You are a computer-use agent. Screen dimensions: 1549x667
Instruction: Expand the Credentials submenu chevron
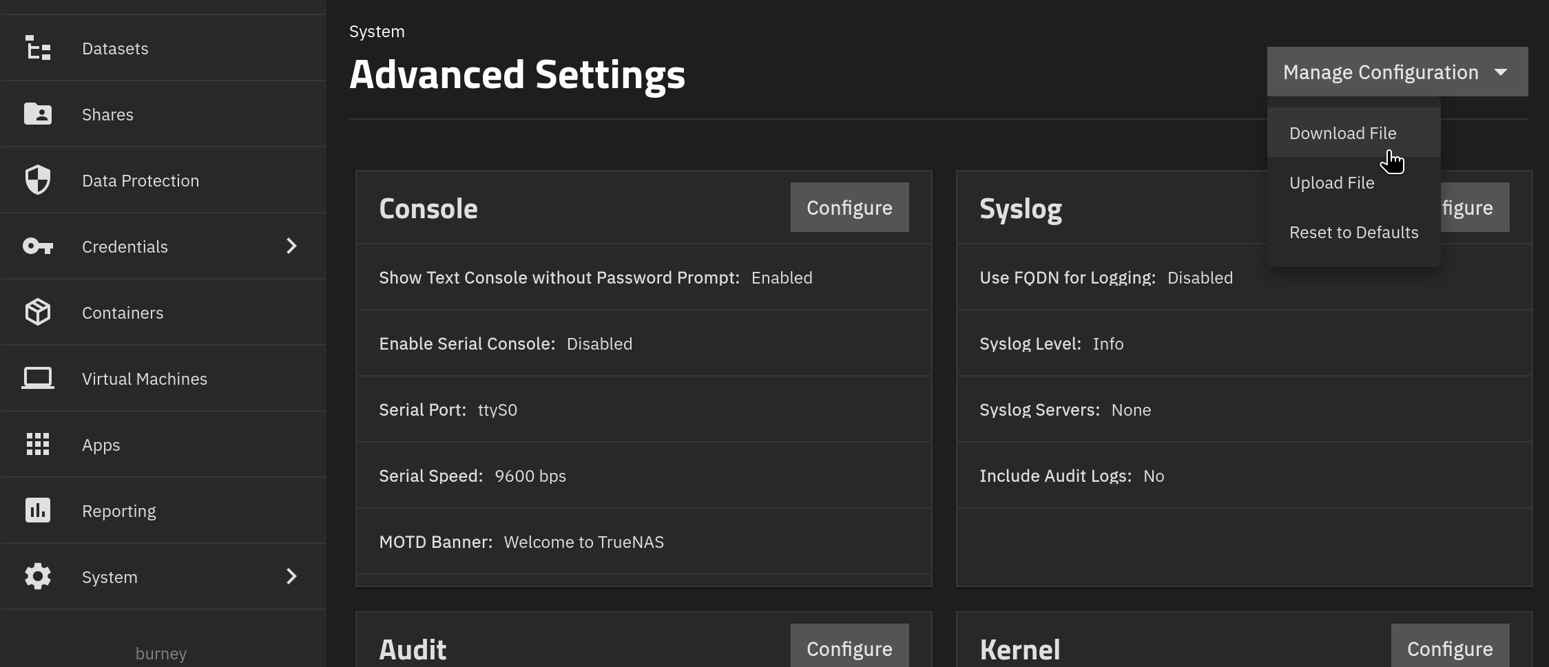(x=291, y=246)
